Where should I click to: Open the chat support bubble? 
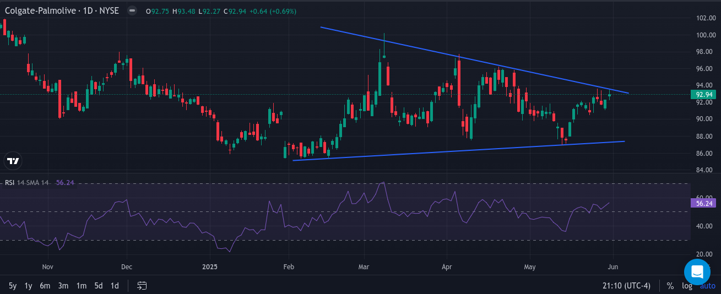pyautogui.click(x=697, y=271)
